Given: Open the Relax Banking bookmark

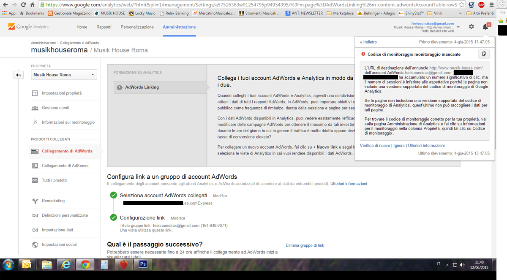Looking at the screenshot, I should tap(173, 13).
